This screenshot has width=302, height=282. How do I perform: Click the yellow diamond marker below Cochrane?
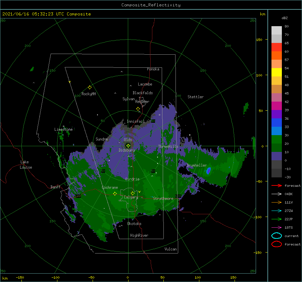tap(115, 193)
